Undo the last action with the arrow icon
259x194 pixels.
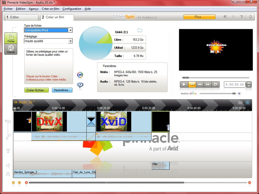tap(225, 17)
